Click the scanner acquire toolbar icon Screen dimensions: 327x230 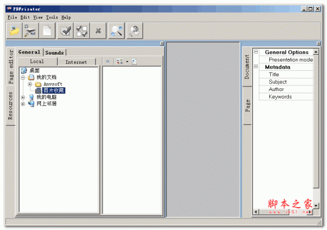31,31
